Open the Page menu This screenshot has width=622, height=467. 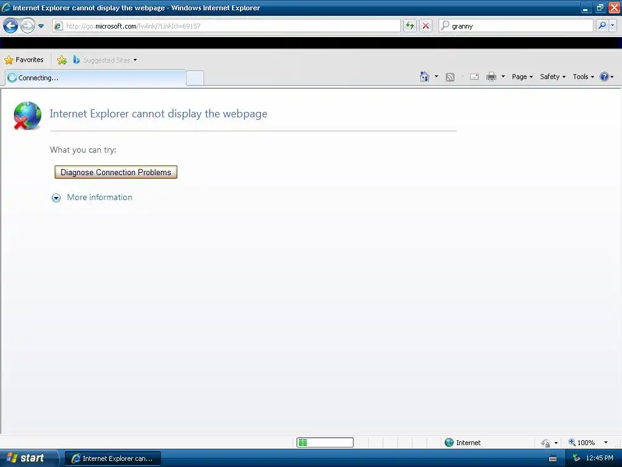[522, 77]
